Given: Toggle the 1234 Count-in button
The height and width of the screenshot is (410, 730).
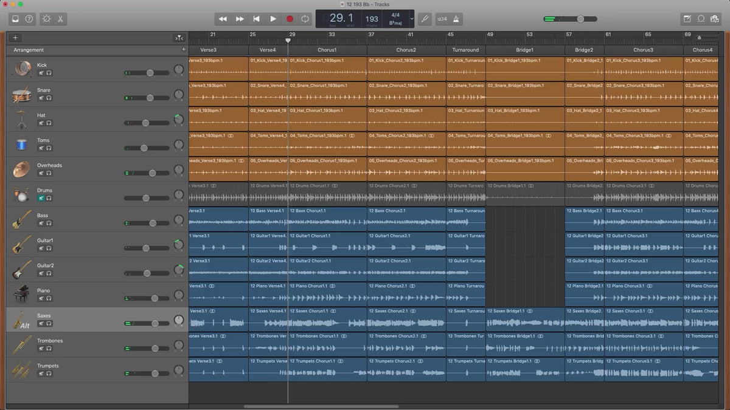Looking at the screenshot, I should click(x=441, y=19).
